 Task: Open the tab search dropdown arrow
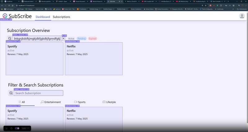2,2
